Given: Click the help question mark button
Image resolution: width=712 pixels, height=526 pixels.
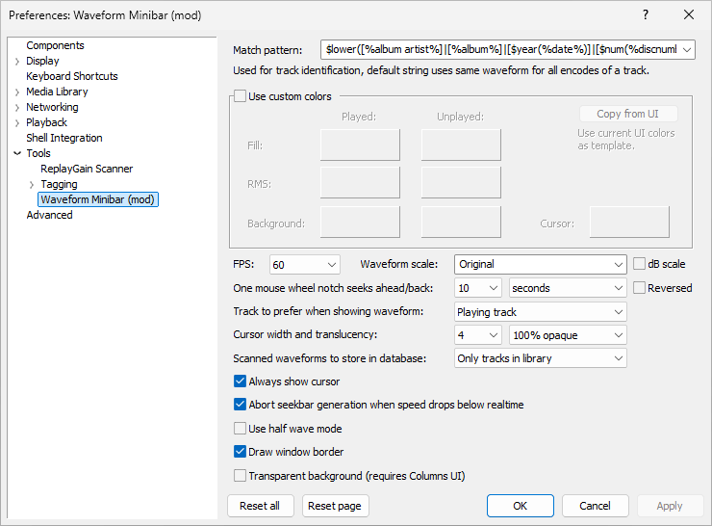Looking at the screenshot, I should coord(645,14).
